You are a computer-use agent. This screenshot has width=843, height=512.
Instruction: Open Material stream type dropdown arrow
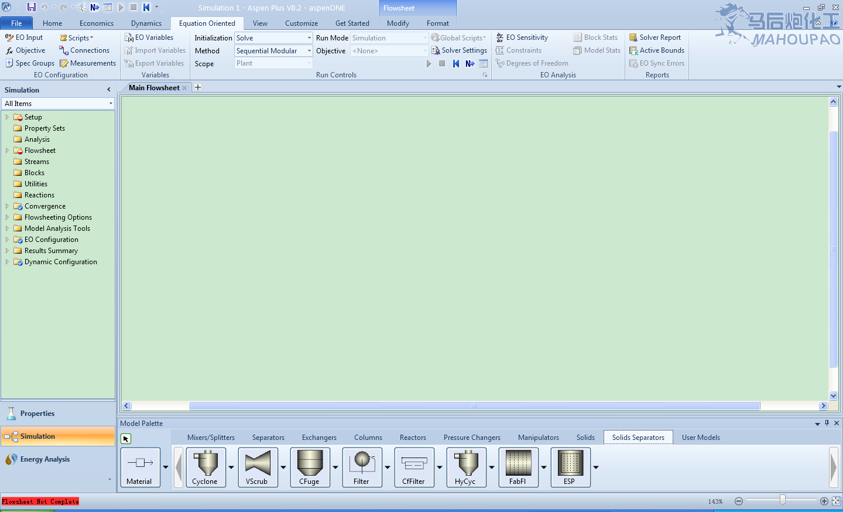point(166,467)
